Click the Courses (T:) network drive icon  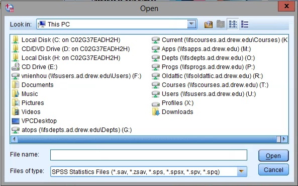[156, 85]
